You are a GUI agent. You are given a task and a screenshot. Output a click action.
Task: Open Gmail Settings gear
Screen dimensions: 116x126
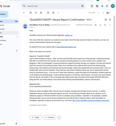pos(97,6)
